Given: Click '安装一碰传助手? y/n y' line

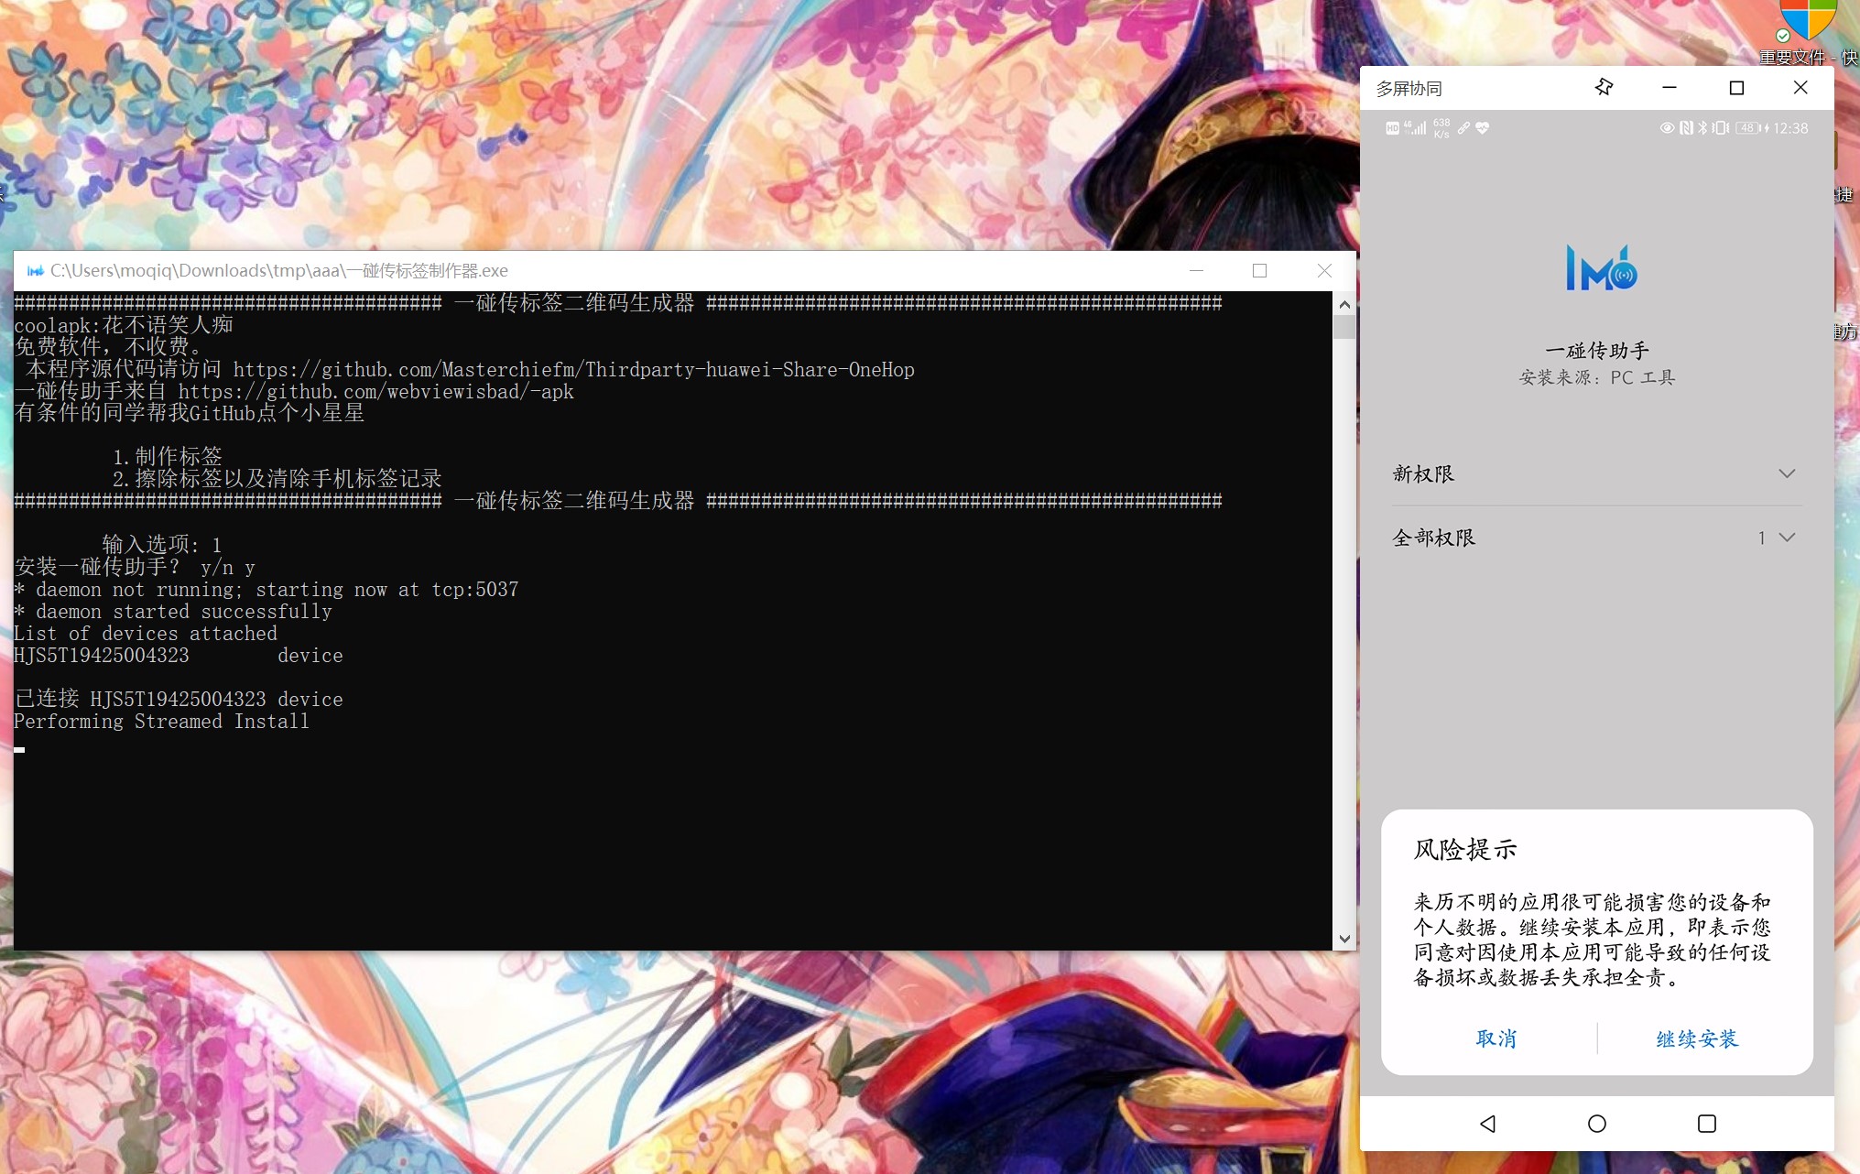Looking at the screenshot, I should [135, 568].
